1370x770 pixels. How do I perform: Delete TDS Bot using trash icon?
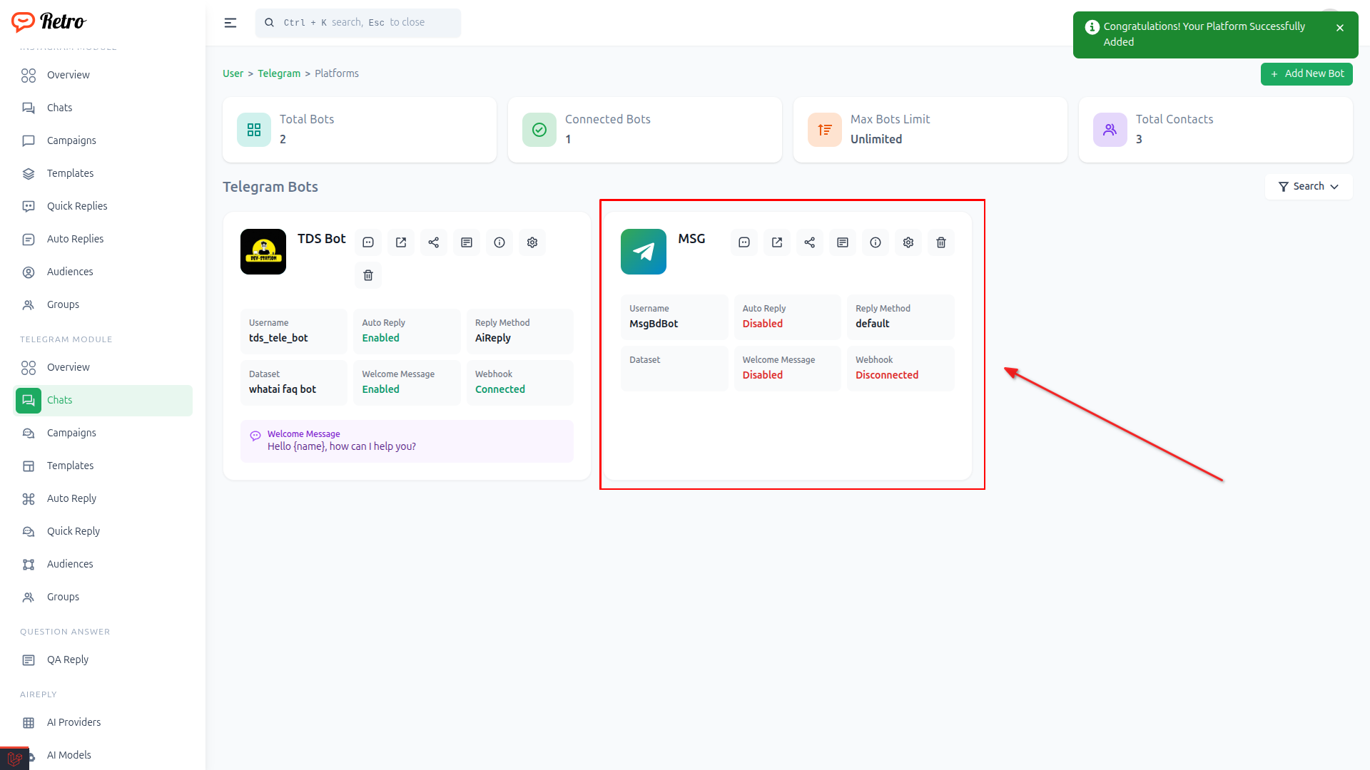368,275
